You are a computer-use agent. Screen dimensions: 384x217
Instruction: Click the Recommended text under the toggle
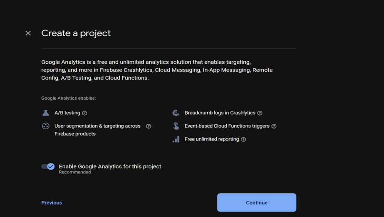click(75, 172)
